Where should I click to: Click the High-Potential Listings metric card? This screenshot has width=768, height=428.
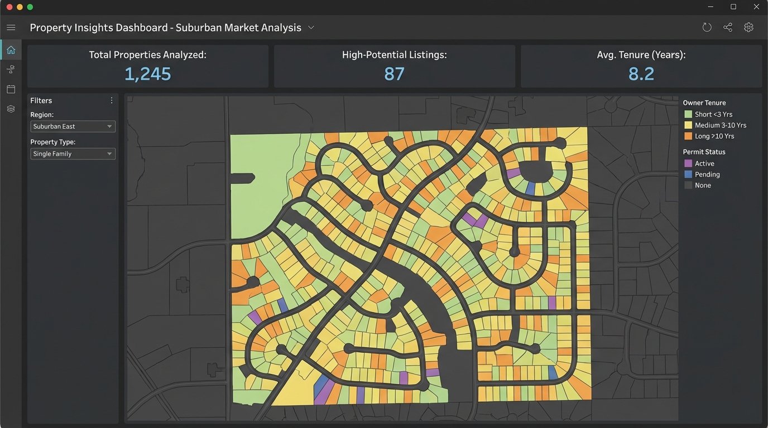[394, 66]
